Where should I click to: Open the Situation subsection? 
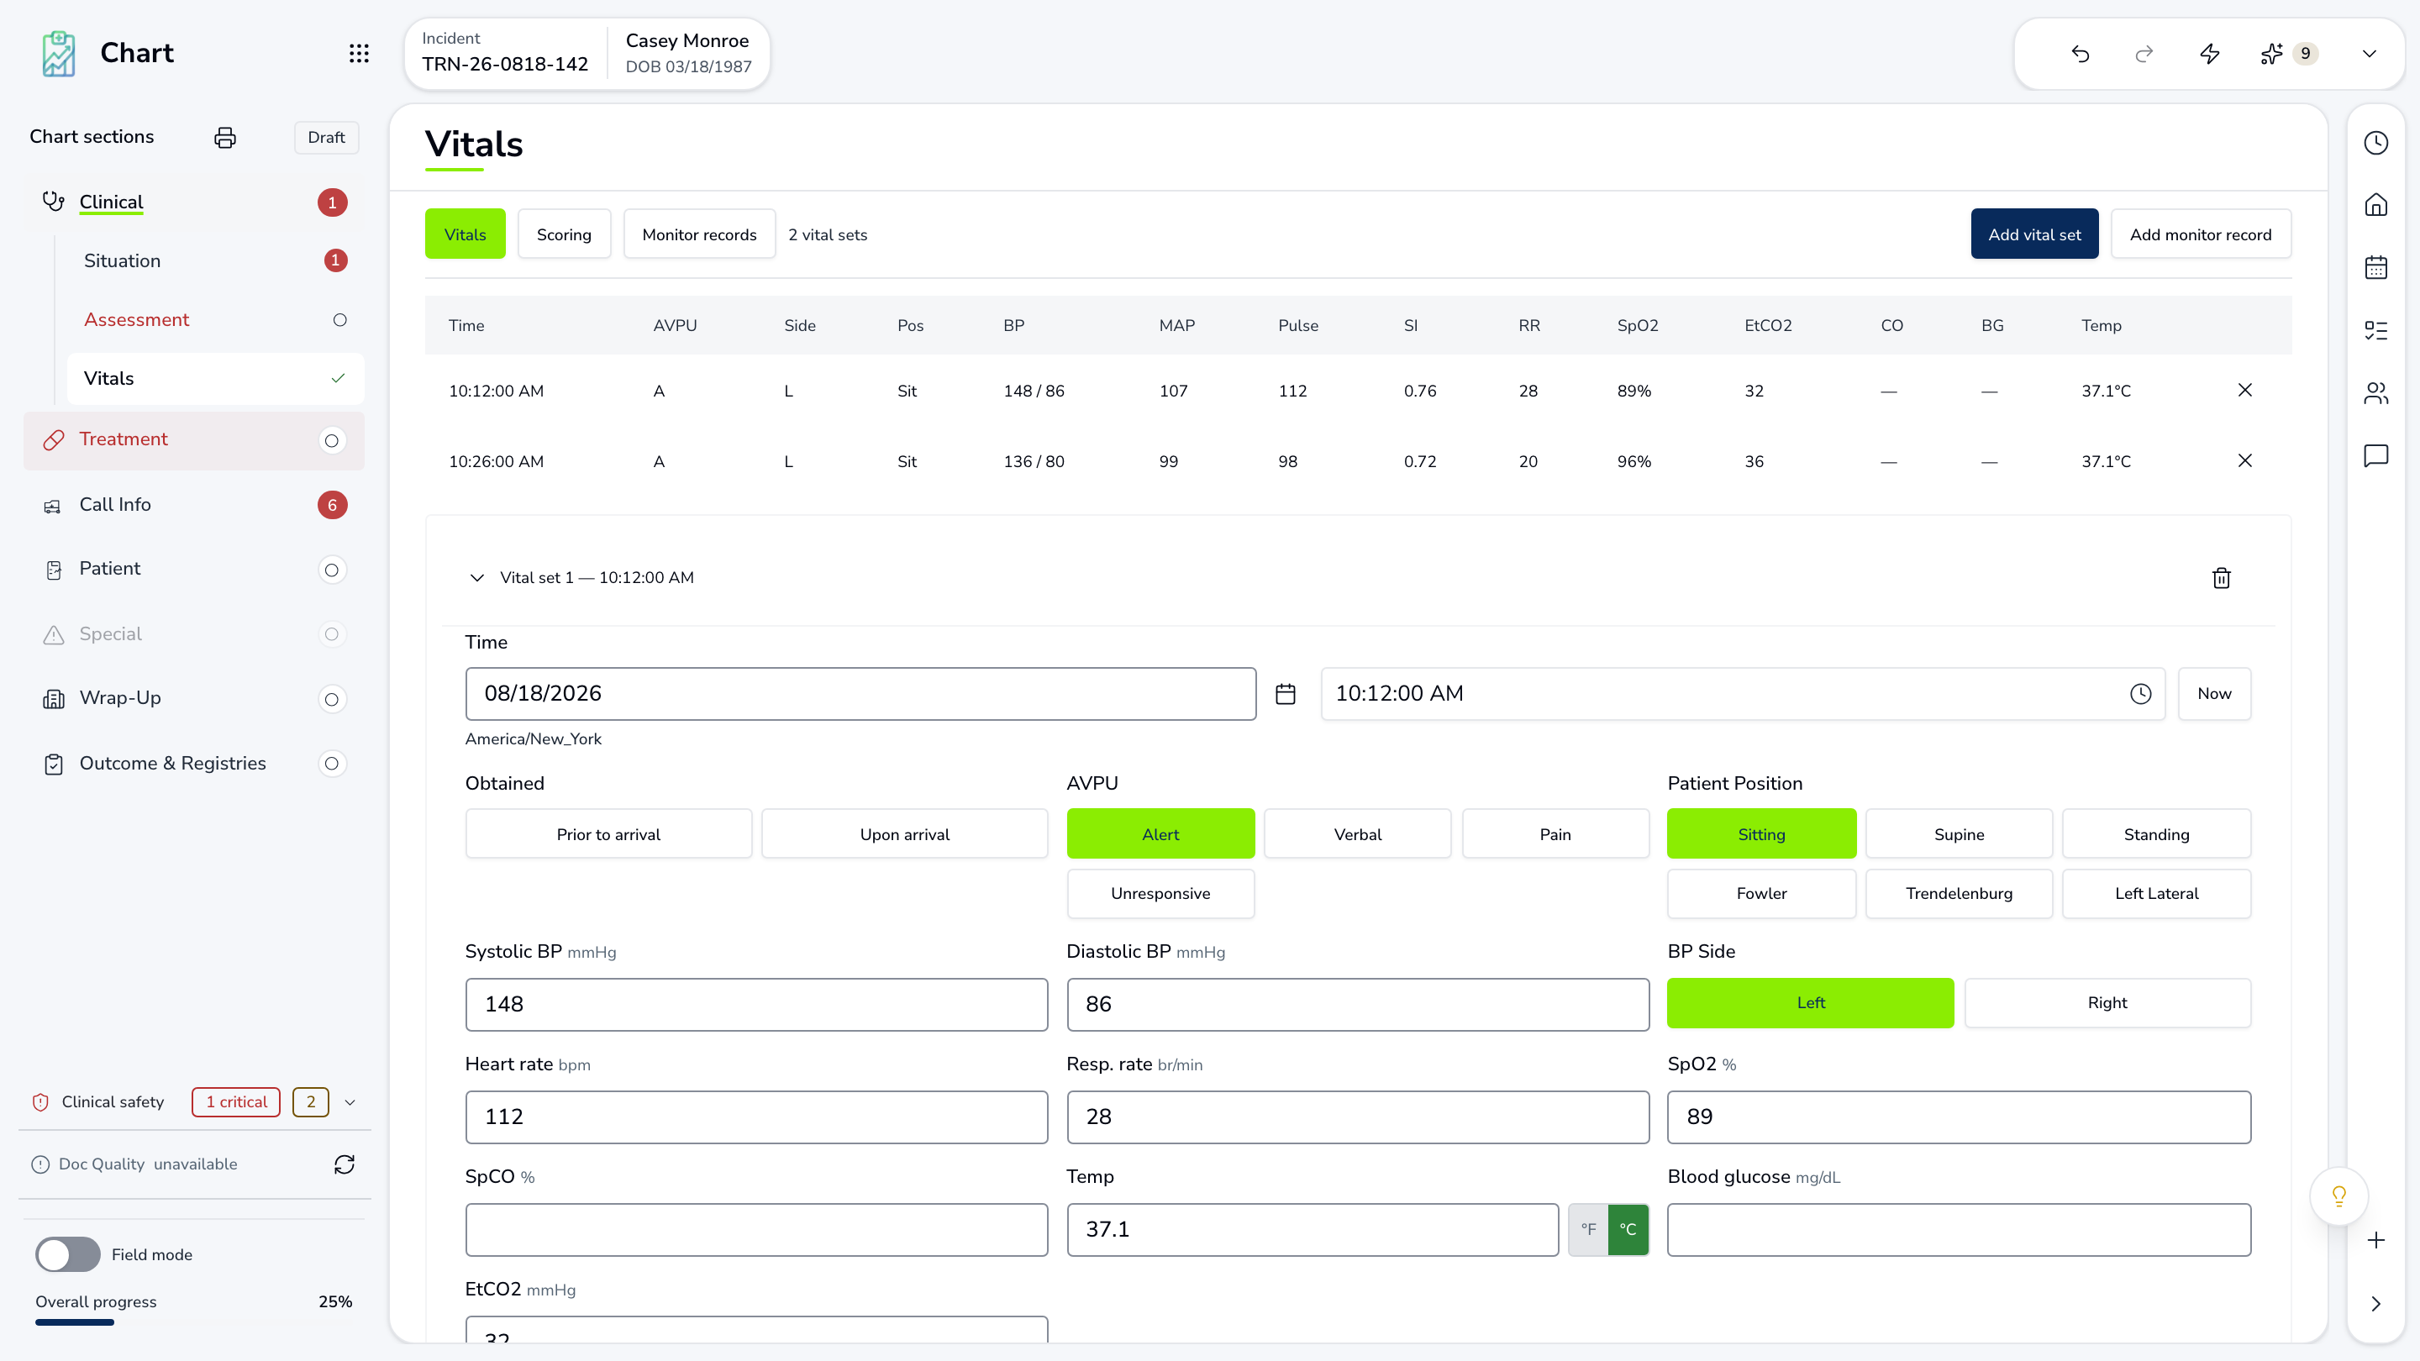(x=215, y=260)
